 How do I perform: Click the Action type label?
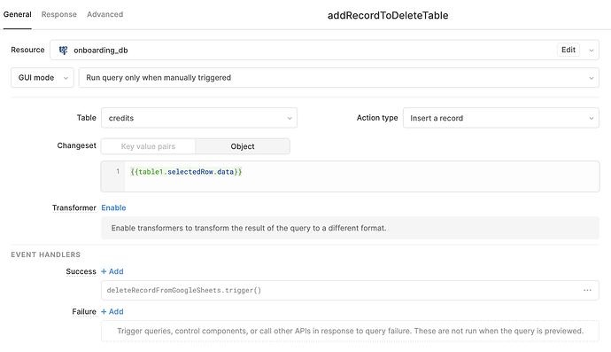pos(377,118)
